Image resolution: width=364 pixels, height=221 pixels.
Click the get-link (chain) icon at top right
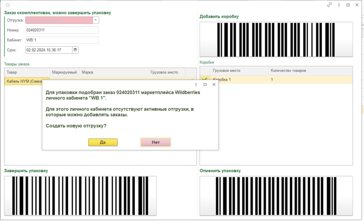[329, 5]
